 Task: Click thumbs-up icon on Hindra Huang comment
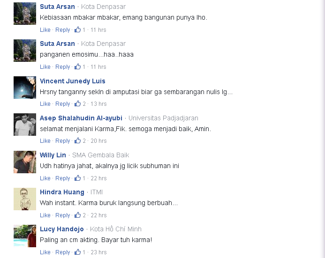tap(77, 215)
